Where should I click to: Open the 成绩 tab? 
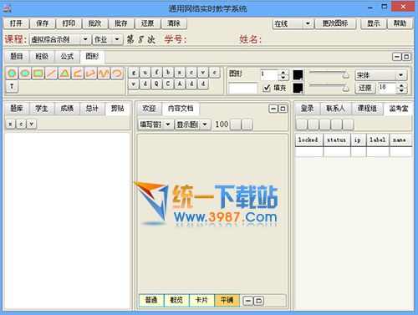67,109
